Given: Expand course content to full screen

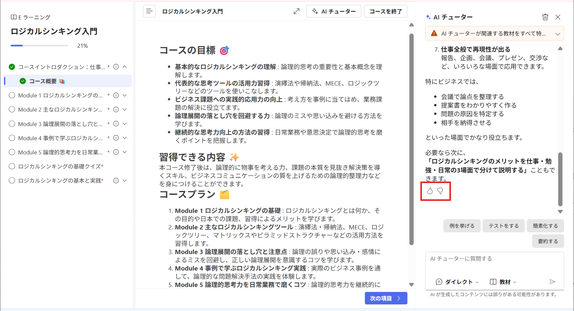Looking at the screenshot, I should 297,11.
